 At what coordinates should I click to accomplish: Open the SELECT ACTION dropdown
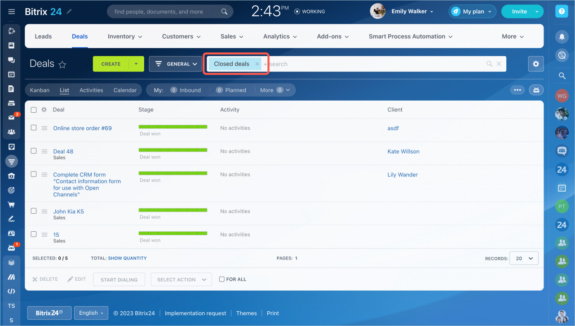coord(181,279)
